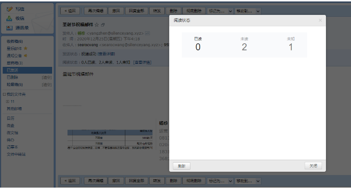Screen dimensions: 351x190
Task: Click the top 再次编辑 button
Action: tap(95, 11)
